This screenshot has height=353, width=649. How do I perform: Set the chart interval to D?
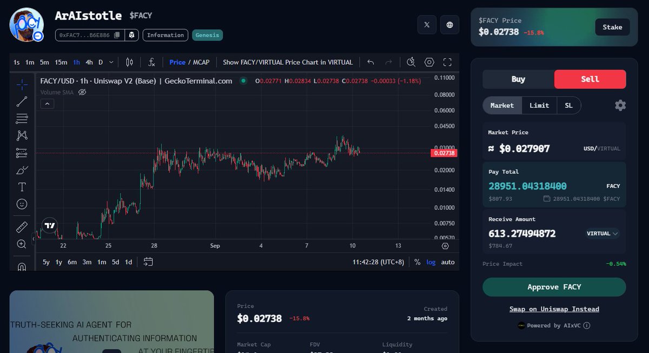(x=101, y=62)
